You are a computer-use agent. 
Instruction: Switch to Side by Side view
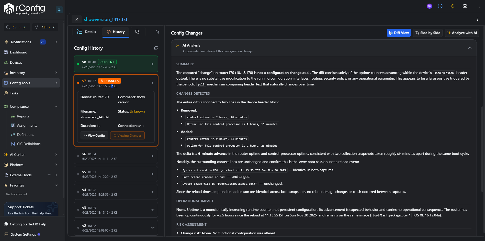click(x=428, y=33)
